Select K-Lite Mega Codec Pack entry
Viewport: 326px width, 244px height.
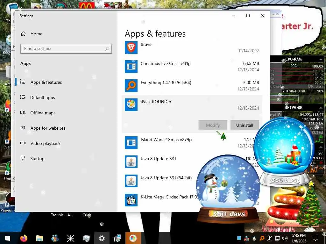(169, 197)
